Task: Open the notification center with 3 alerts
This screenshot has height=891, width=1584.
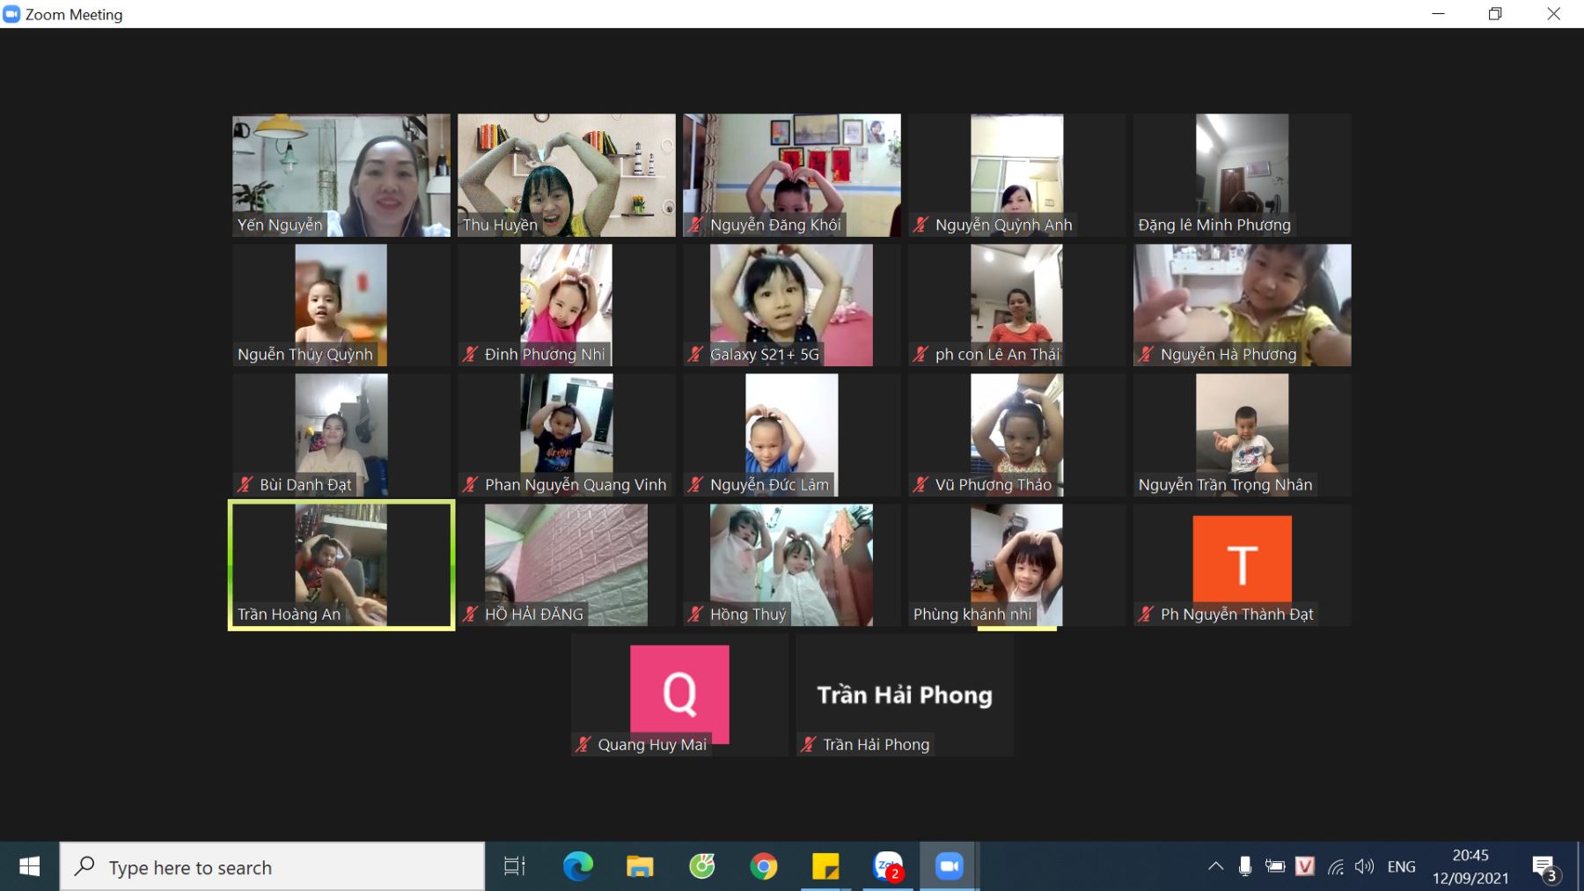Action: point(1545,868)
